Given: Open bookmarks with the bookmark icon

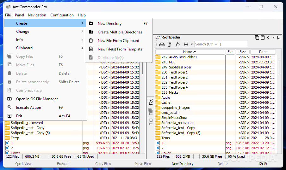Looking at the screenshot, I should [x=279, y=38].
